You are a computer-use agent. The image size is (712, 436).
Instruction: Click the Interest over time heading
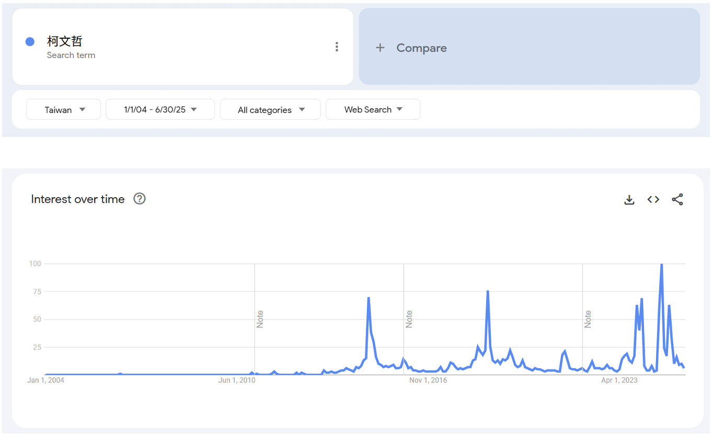(x=78, y=199)
